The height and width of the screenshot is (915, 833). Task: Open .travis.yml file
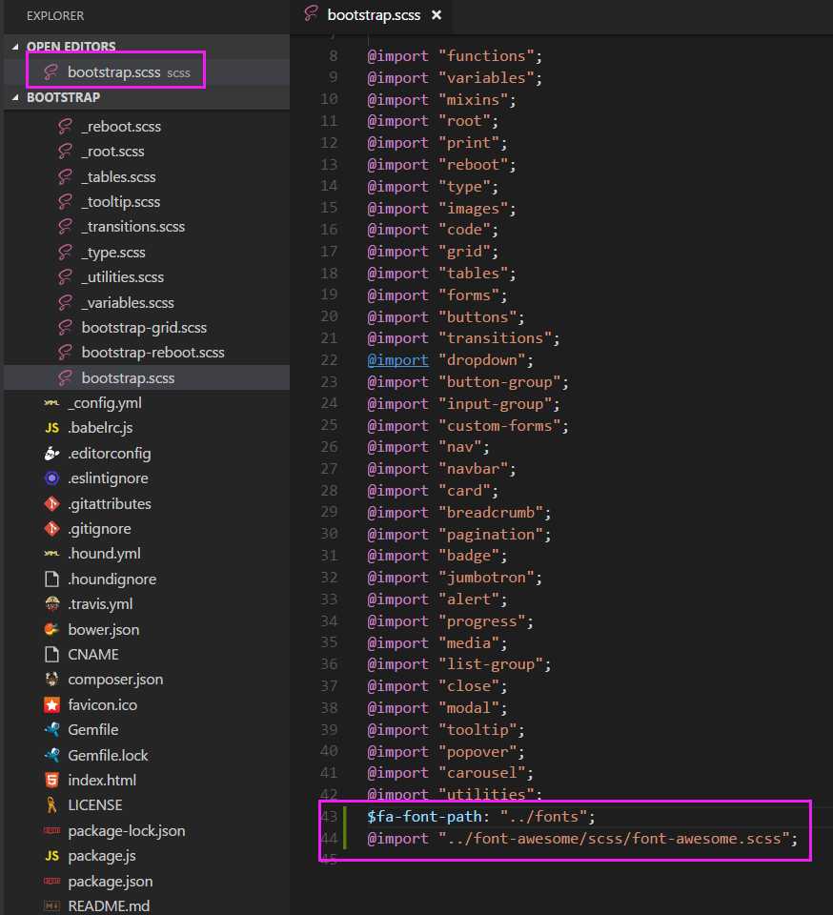point(100,604)
